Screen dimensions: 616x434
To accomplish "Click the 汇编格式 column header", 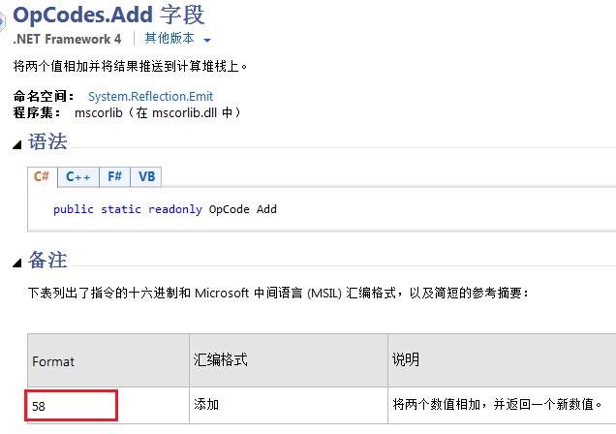I will pos(289,360).
